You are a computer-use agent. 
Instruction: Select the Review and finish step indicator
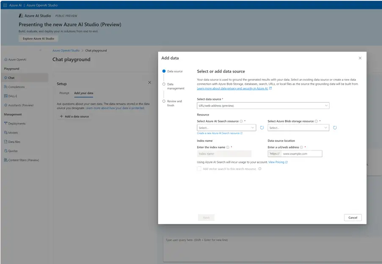pos(164,101)
